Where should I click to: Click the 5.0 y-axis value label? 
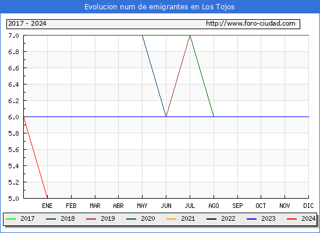coord(13,199)
